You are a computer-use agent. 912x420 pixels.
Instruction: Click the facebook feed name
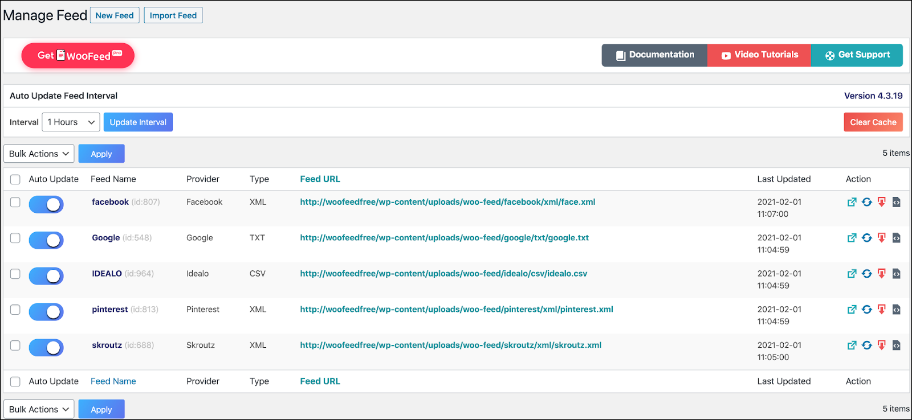coord(110,202)
